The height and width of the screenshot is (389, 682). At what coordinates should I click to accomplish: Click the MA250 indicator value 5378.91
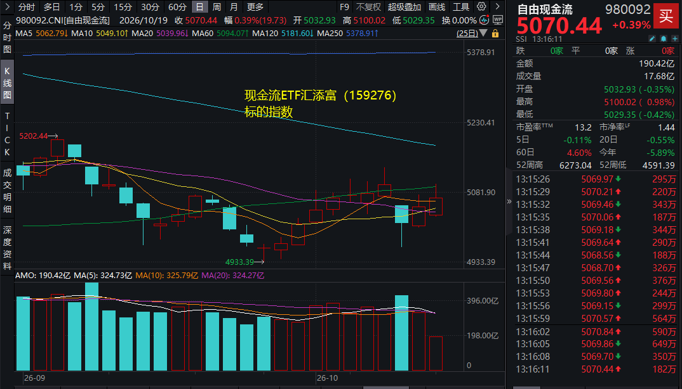coord(362,34)
